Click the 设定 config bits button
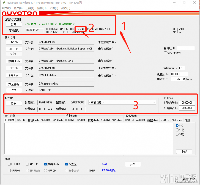 (14, 104)
